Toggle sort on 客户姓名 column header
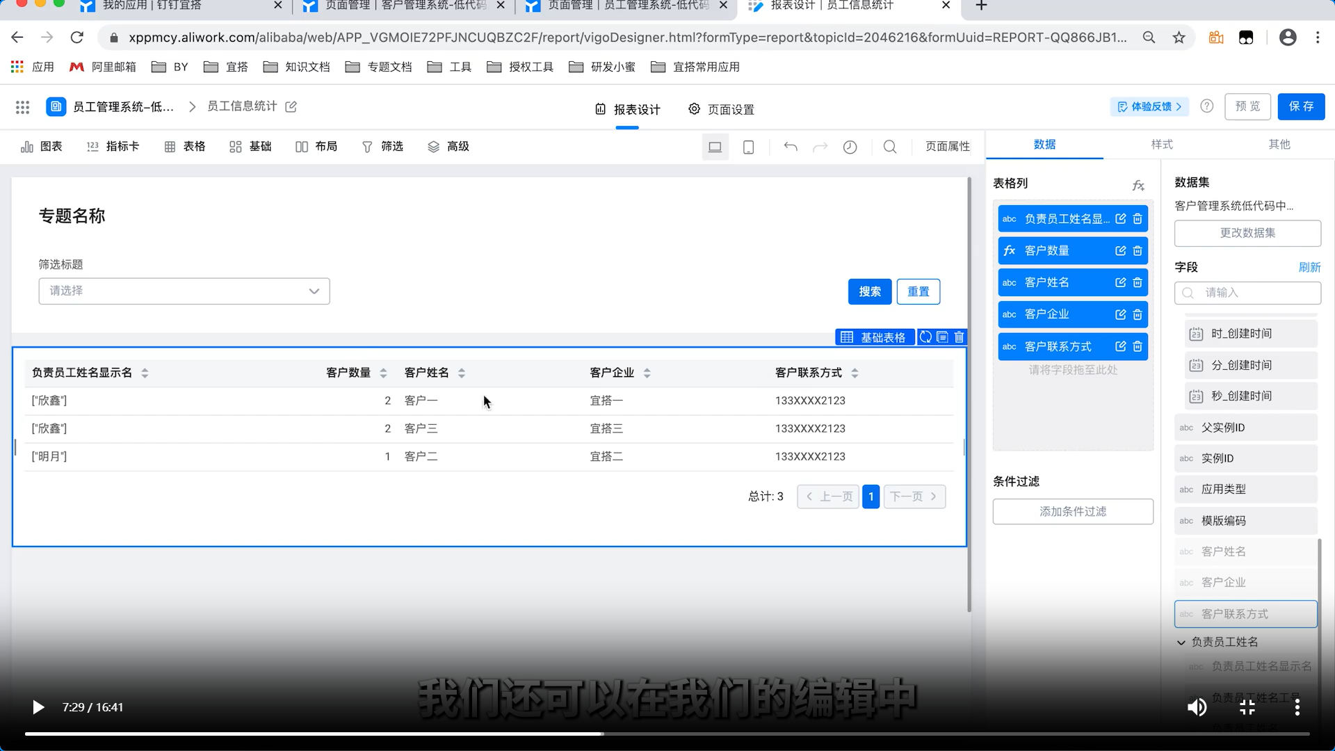The height and width of the screenshot is (751, 1335). (x=462, y=373)
